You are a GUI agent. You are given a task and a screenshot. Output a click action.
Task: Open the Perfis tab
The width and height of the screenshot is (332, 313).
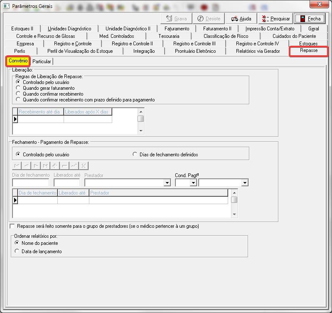20,51
